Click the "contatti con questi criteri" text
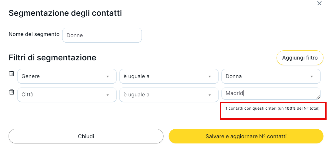Image resolution: width=336 pixels, height=149 pixels. tap(252, 109)
